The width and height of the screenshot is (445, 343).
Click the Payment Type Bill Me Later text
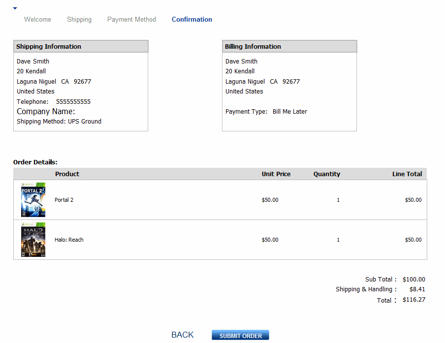pyautogui.click(x=266, y=112)
